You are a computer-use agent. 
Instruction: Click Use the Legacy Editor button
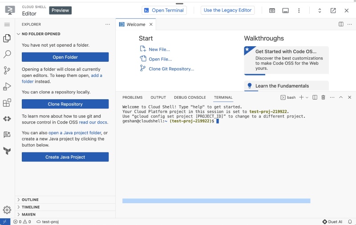[x=227, y=10]
